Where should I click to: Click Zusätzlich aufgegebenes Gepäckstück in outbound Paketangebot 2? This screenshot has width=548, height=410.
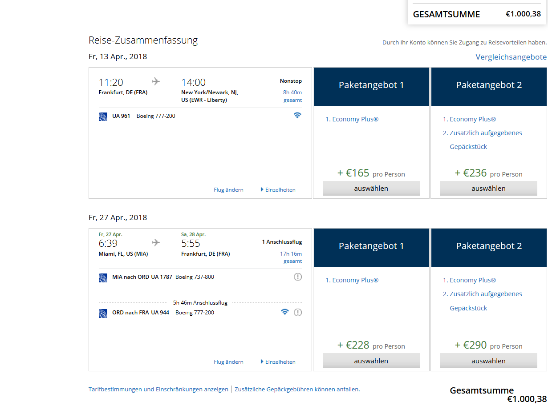coord(486,133)
